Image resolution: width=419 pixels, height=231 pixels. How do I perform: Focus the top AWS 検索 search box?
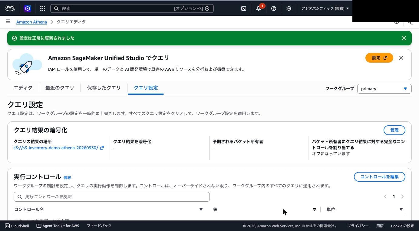point(132,8)
